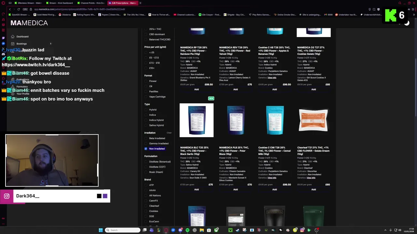Open the Black Garlic product thumbnail

point(196,120)
